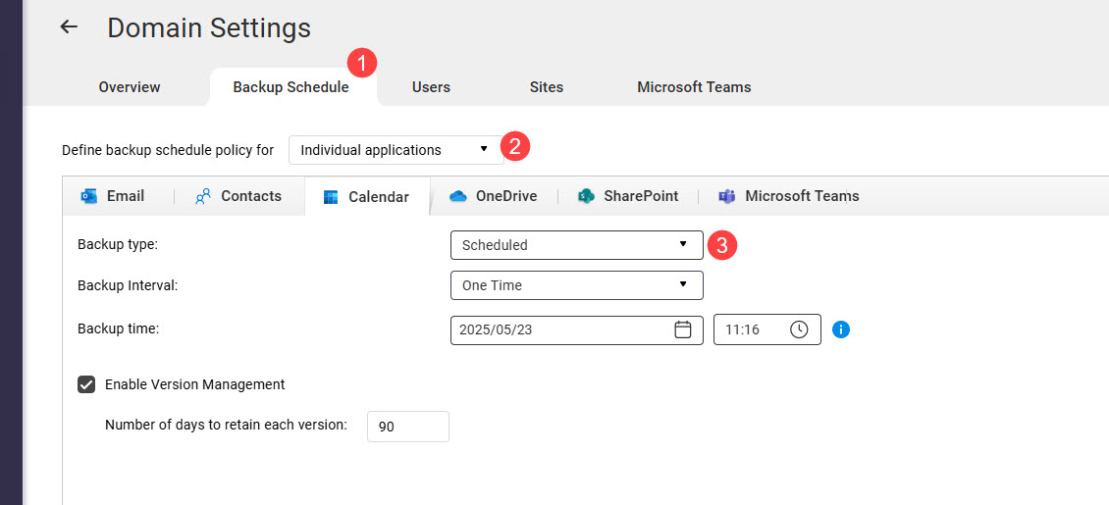This screenshot has width=1109, height=505.
Task: Open the Users tab
Action: (x=431, y=87)
